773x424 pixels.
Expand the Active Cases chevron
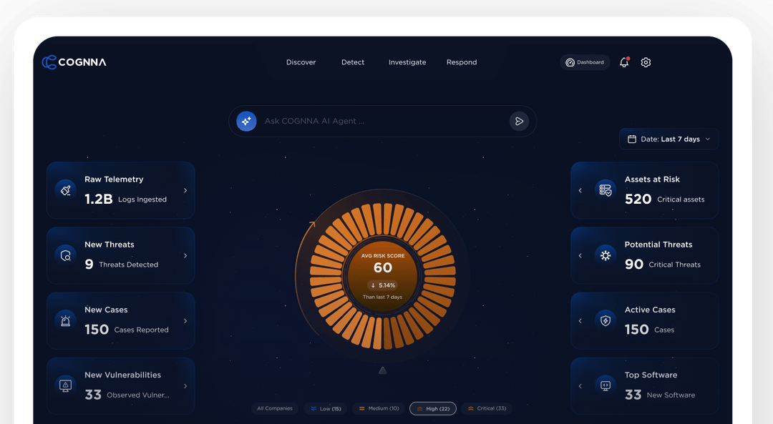(x=580, y=320)
